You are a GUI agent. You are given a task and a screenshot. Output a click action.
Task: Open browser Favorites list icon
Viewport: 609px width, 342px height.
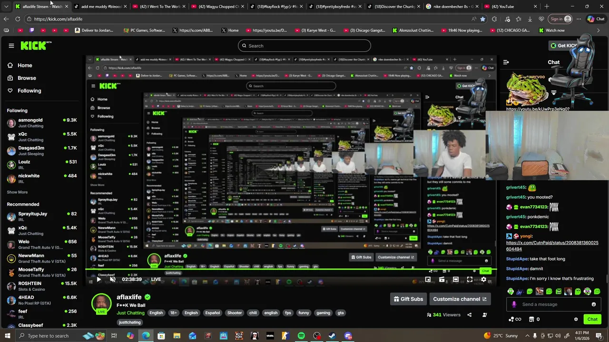pyautogui.click(x=518, y=19)
